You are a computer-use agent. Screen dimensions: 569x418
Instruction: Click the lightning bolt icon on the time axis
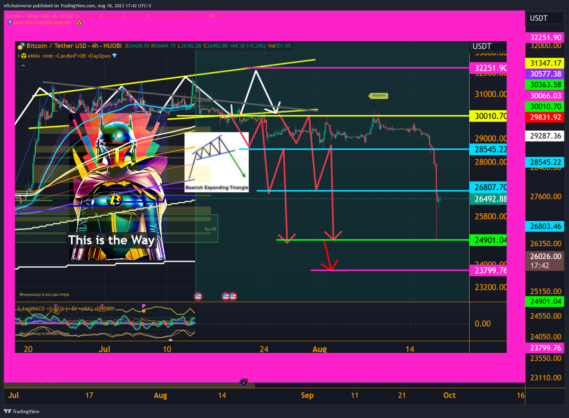click(x=244, y=383)
